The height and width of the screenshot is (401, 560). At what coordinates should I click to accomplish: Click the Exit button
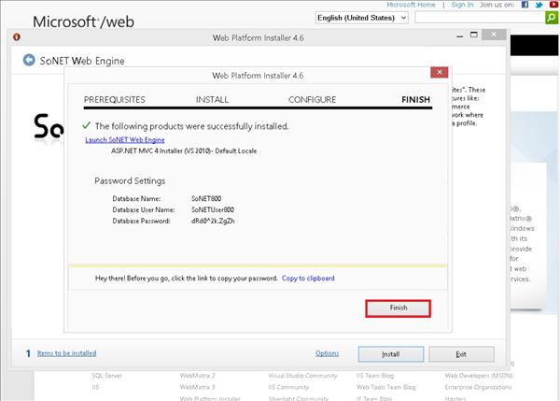click(x=461, y=354)
